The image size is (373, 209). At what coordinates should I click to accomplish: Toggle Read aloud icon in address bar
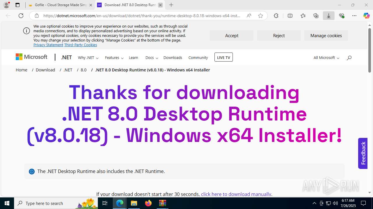coord(249,16)
